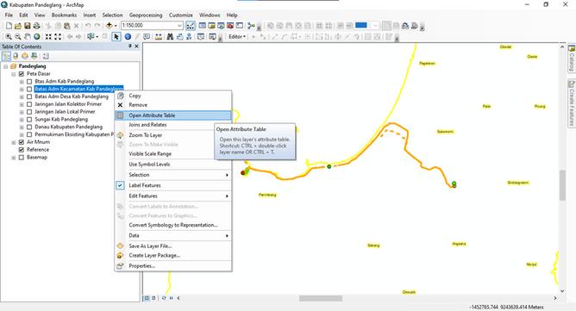Open the Customize menu

pos(181,15)
